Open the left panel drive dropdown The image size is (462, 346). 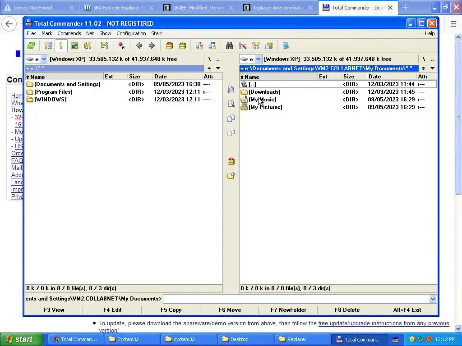pos(44,59)
